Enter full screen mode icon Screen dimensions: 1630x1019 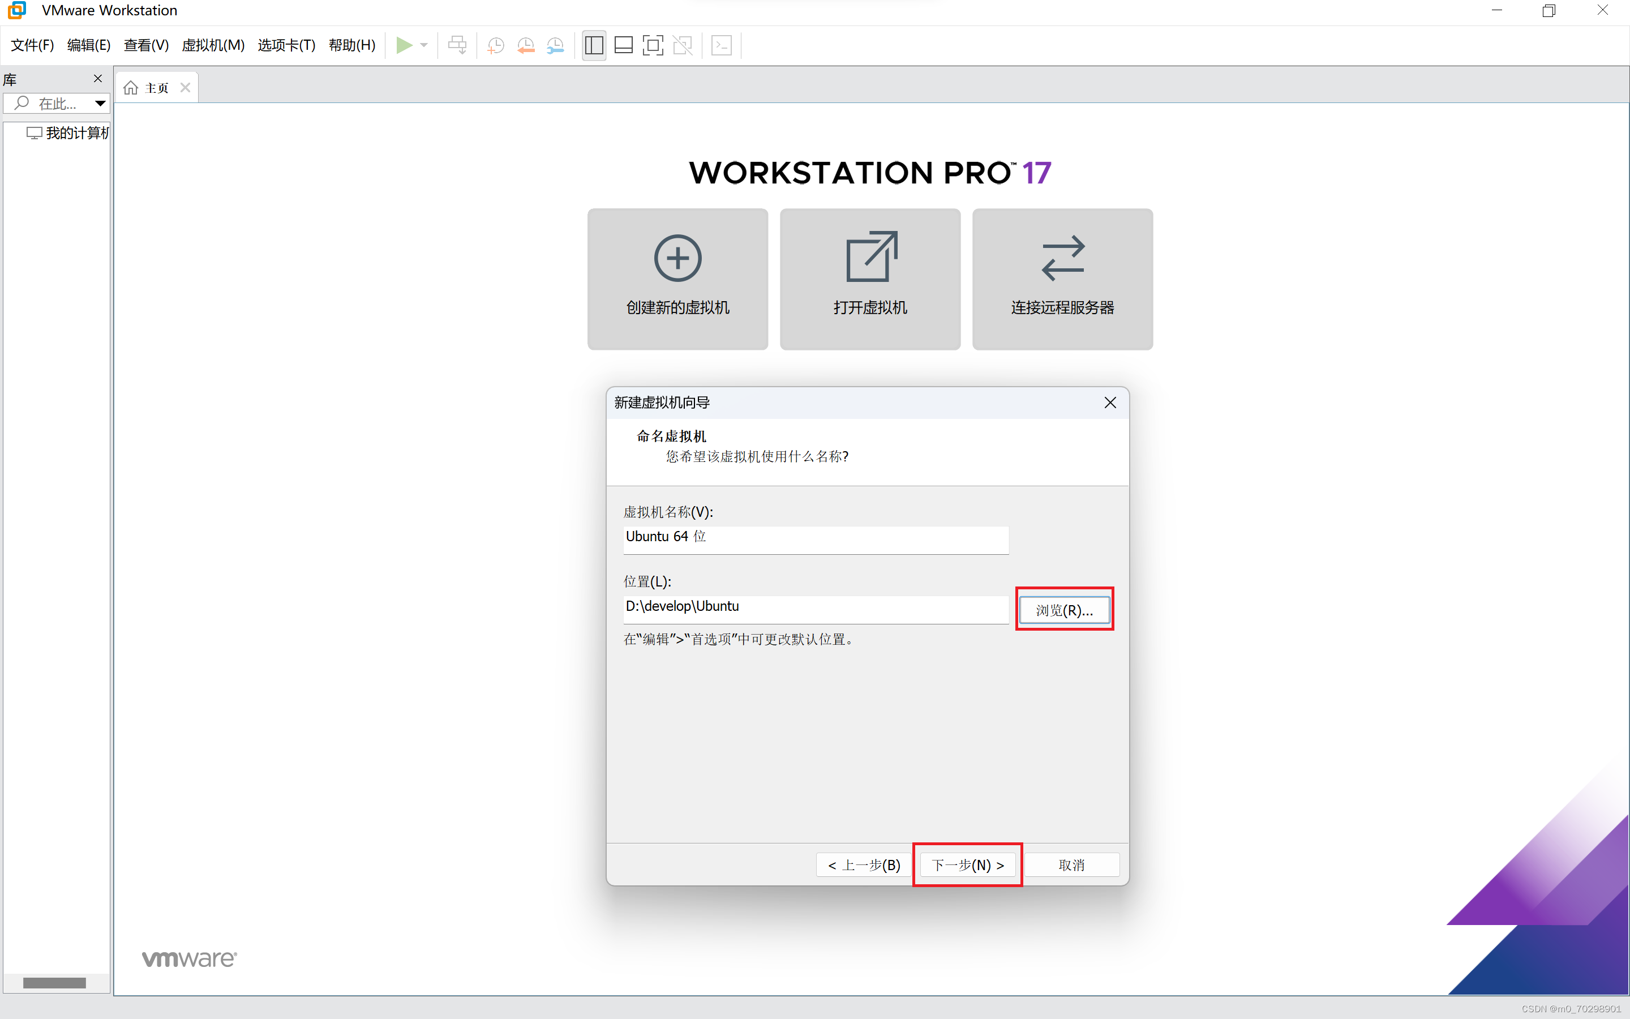[x=653, y=45]
